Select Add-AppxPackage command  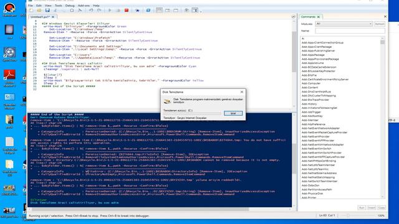pyautogui.click(x=313, y=55)
